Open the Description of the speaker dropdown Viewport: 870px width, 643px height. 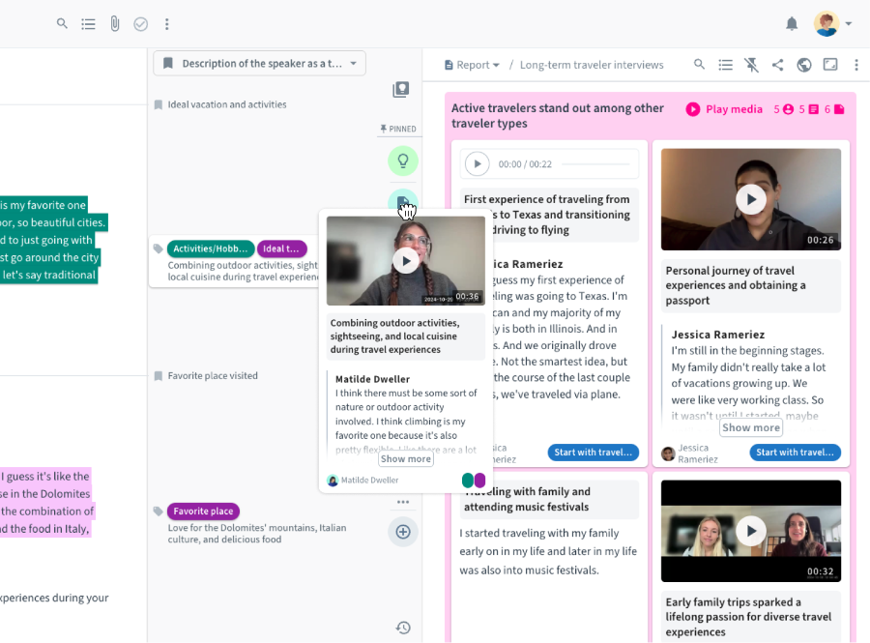point(259,64)
